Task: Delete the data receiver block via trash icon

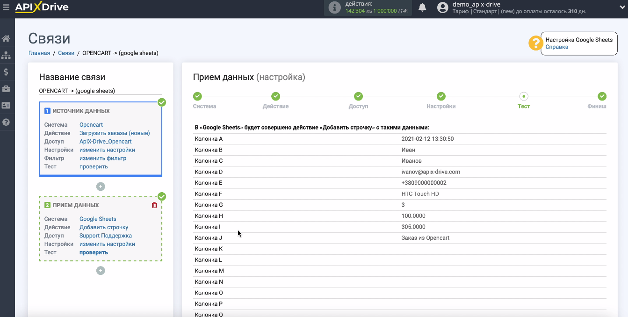Action: point(154,205)
